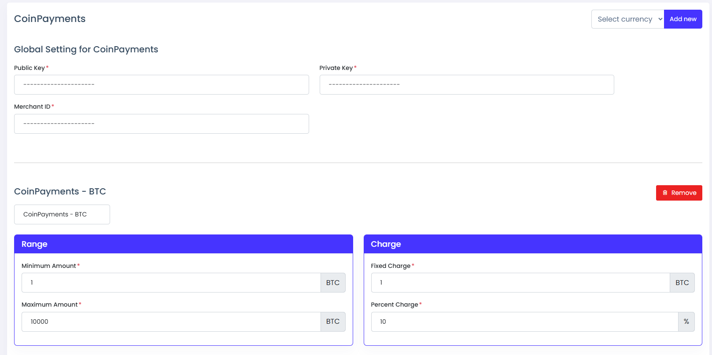The image size is (712, 355).
Task: Click Global Setting for CoinPayments heading
Action: (x=86, y=49)
